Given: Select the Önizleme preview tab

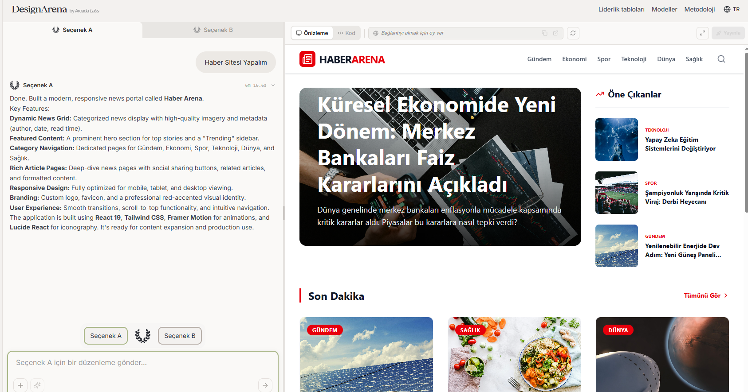Looking at the screenshot, I should tap(312, 33).
